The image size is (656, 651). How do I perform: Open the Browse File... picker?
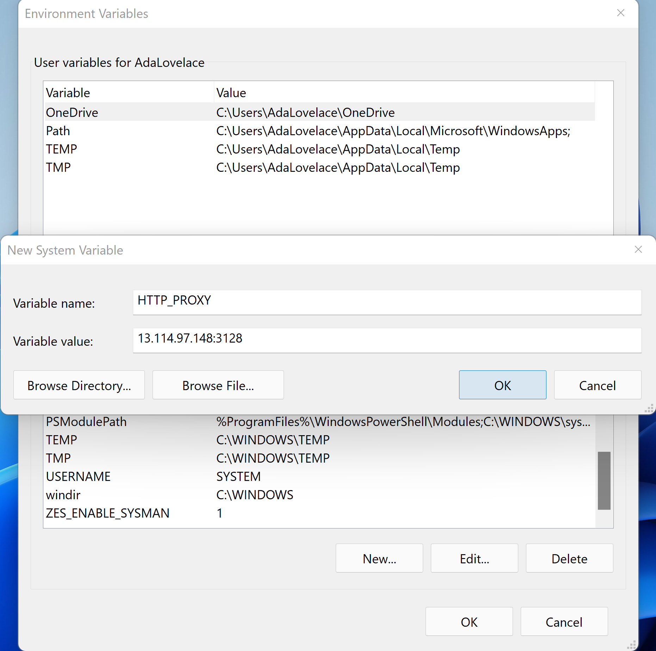(218, 385)
